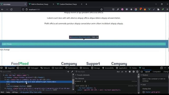Click the FoodMood footer logo
169x95 pixels.
[x=20, y=64]
